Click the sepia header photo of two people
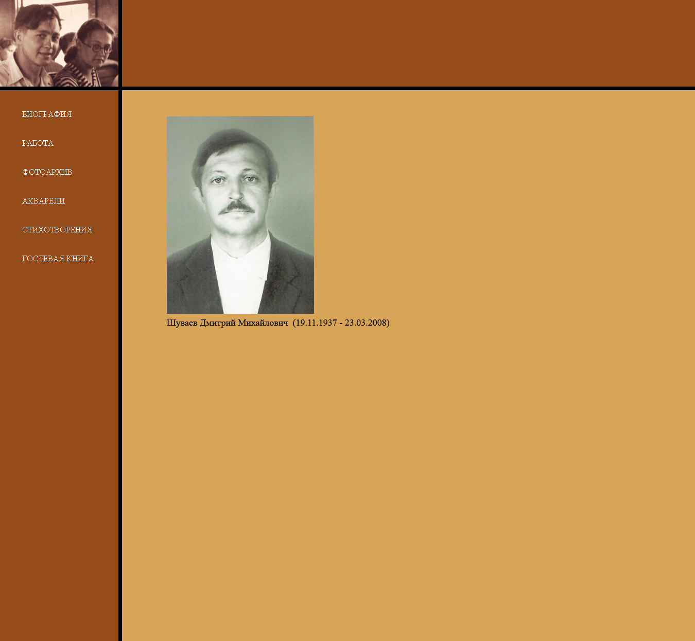The width and height of the screenshot is (695, 641). [59, 43]
